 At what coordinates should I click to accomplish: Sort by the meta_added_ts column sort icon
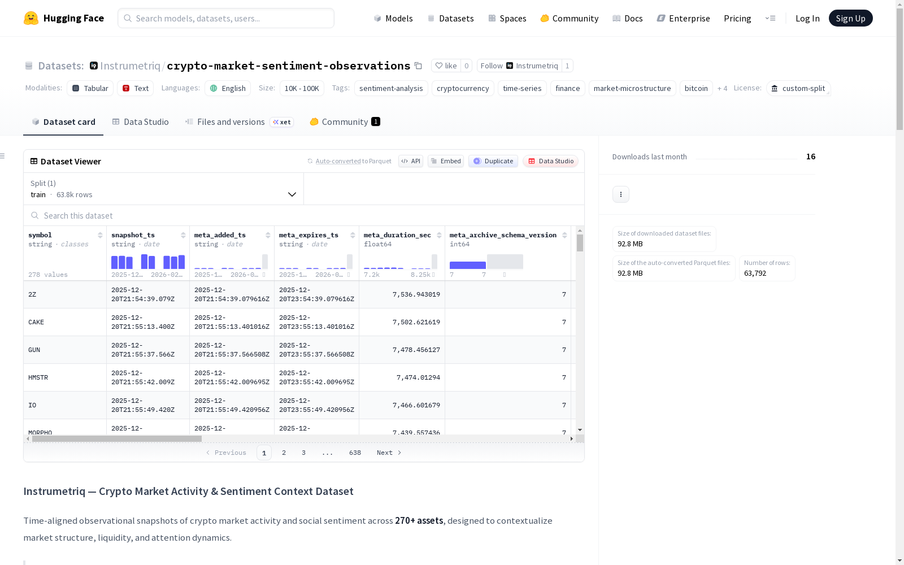pyautogui.click(x=268, y=235)
